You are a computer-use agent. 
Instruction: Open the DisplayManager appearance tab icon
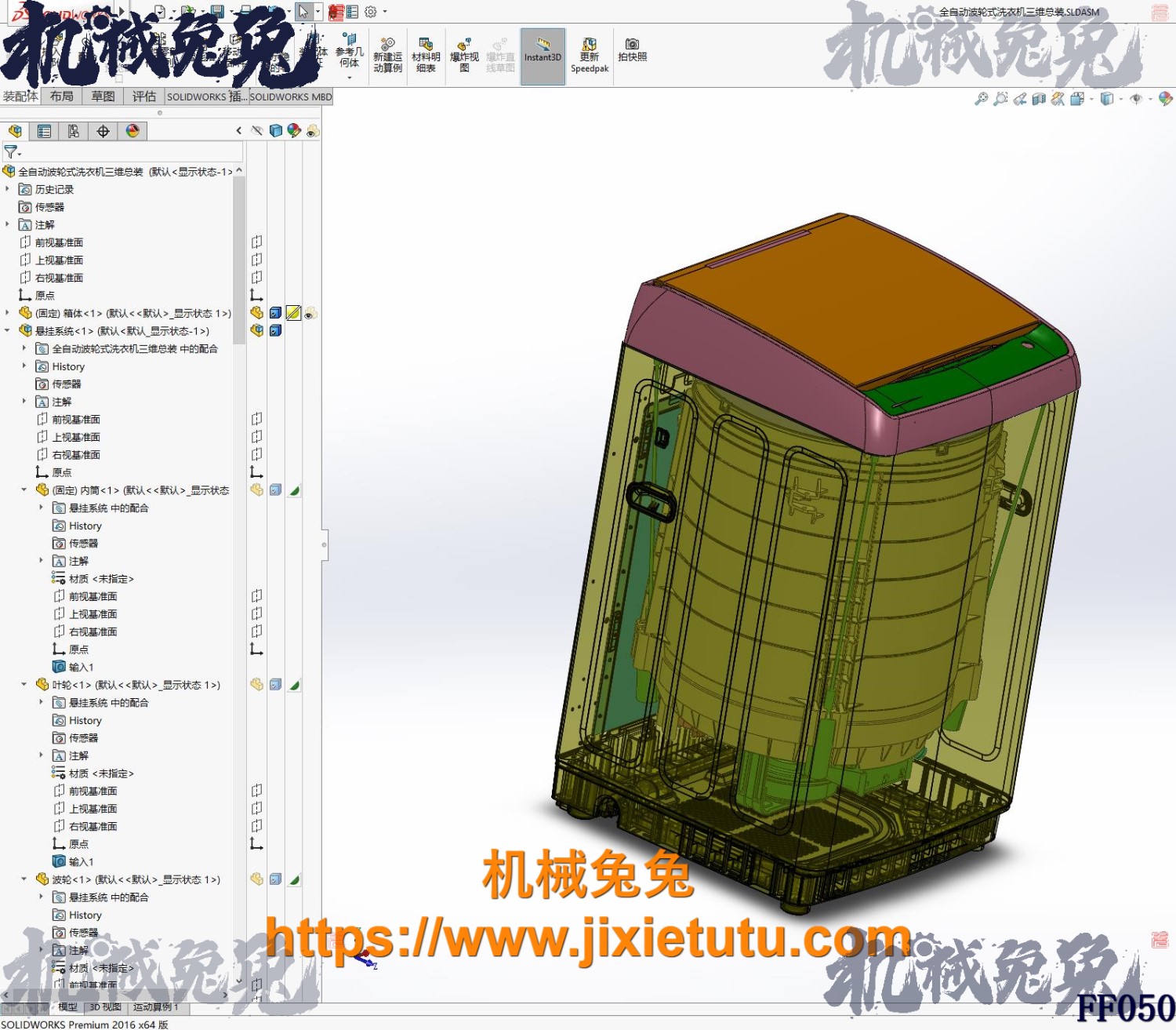(132, 131)
